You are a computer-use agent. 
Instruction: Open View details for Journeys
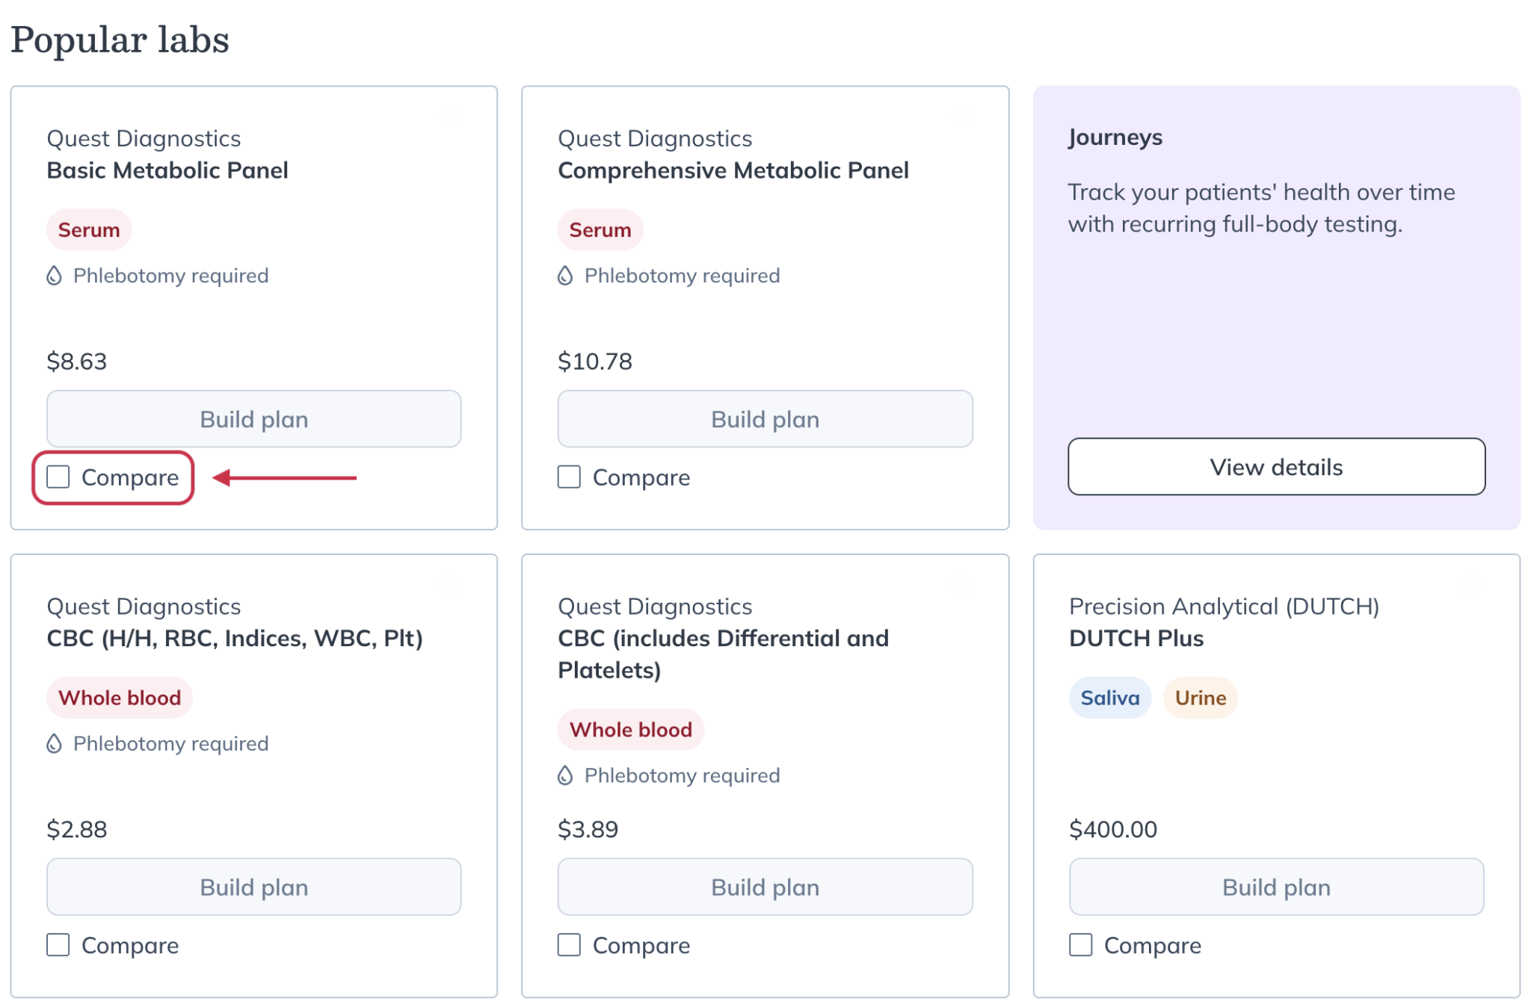point(1275,467)
